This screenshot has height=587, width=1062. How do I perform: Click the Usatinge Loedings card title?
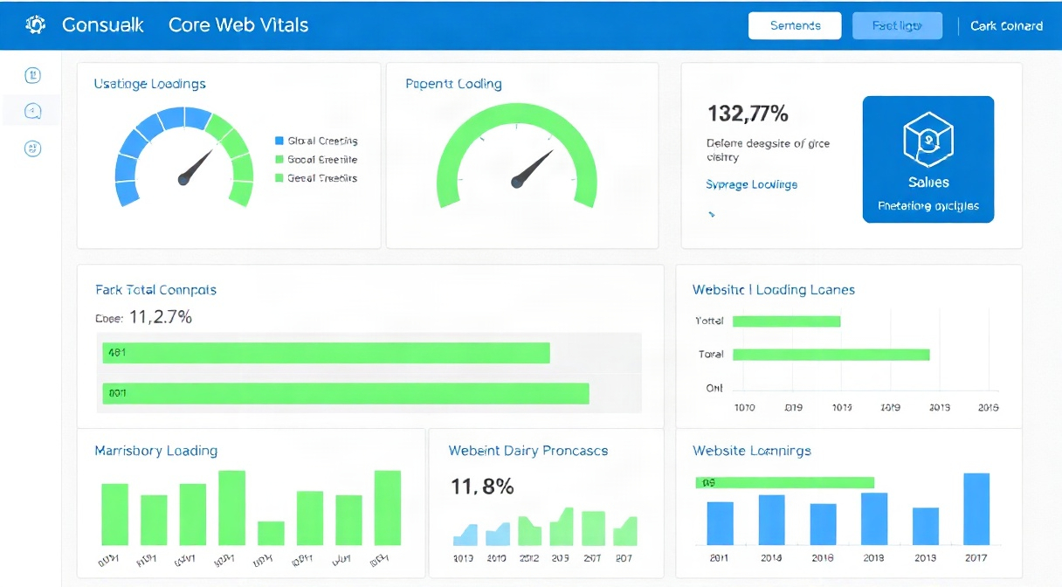click(x=149, y=84)
